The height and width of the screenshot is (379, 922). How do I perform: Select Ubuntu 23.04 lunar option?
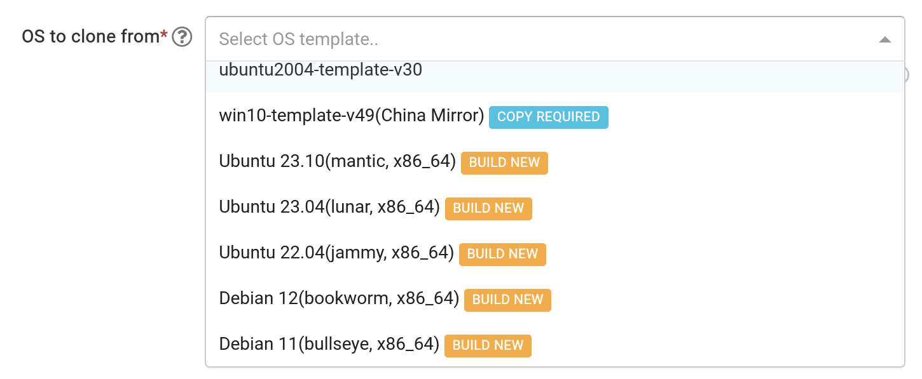click(x=329, y=208)
